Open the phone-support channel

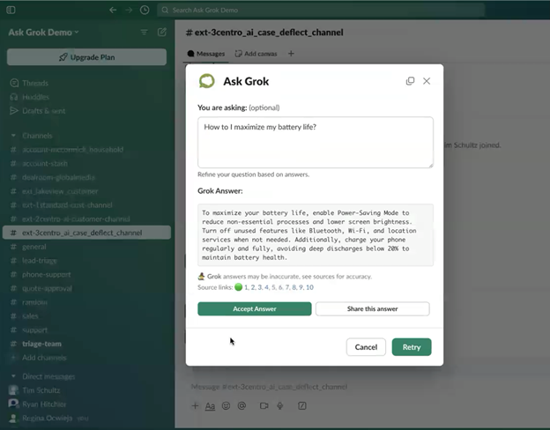coord(47,274)
